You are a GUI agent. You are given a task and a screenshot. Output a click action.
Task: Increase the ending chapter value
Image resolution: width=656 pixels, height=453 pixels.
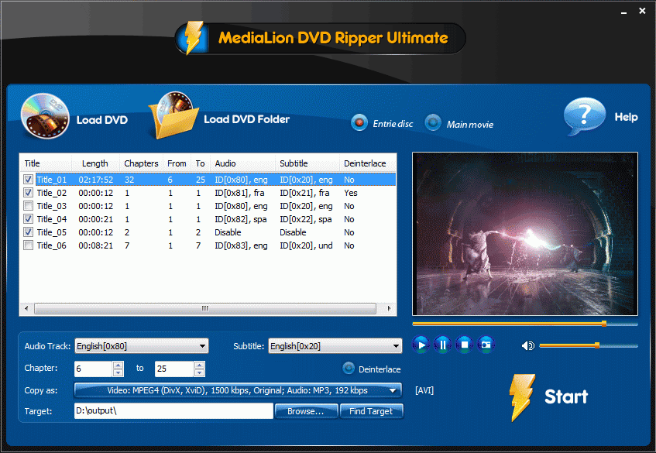coord(200,365)
